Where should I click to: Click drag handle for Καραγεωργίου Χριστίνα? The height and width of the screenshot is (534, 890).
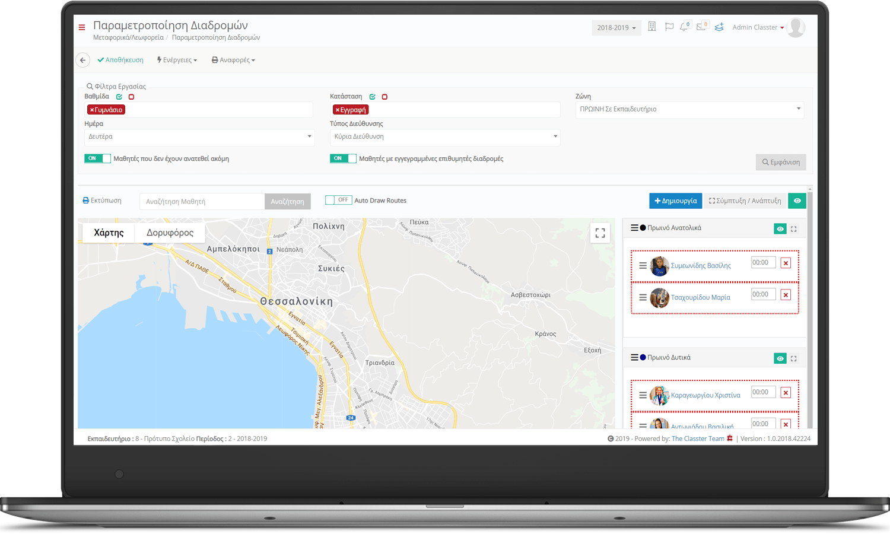643,395
